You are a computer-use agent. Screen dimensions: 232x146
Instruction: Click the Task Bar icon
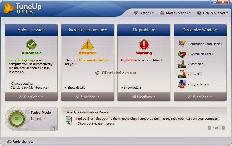(x=182, y=74)
